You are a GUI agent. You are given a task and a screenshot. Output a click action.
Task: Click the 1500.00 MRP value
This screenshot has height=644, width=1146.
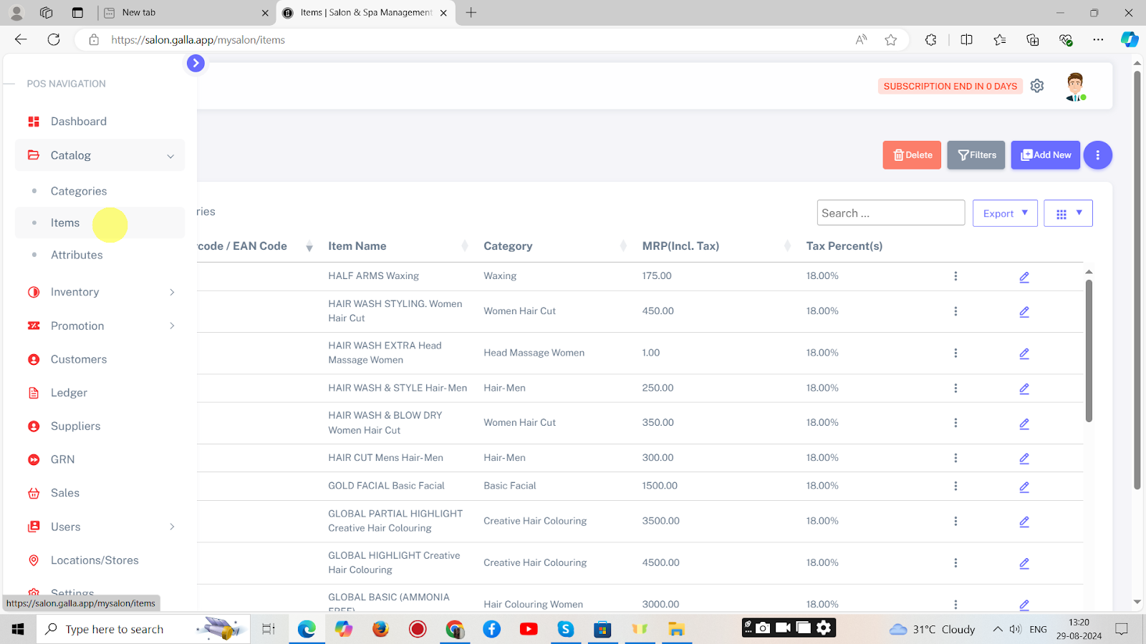click(x=660, y=486)
